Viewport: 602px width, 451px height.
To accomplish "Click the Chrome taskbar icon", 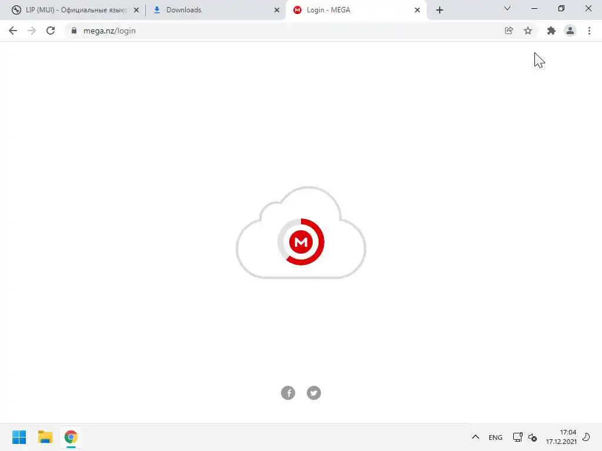I will click(x=71, y=437).
